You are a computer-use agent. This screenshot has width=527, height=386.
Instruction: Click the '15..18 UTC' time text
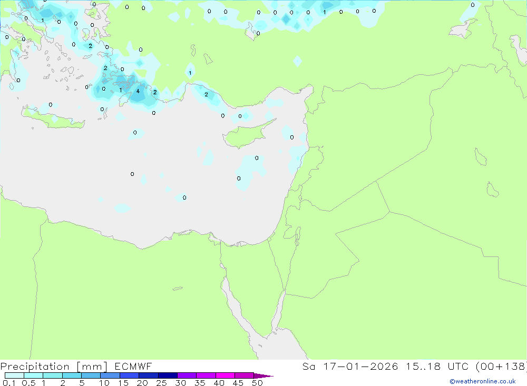437,366
